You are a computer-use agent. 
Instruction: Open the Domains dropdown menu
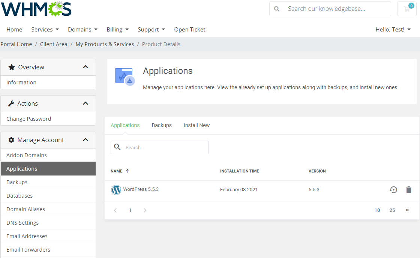tap(83, 30)
